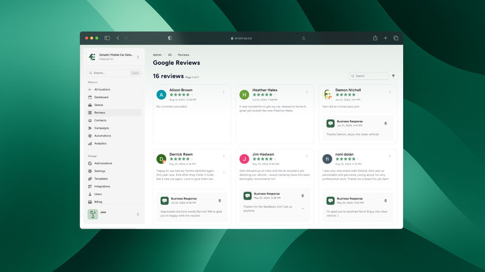The height and width of the screenshot is (272, 485).
Task: Click Jim Hadwen's pink avatar
Action: click(244, 159)
